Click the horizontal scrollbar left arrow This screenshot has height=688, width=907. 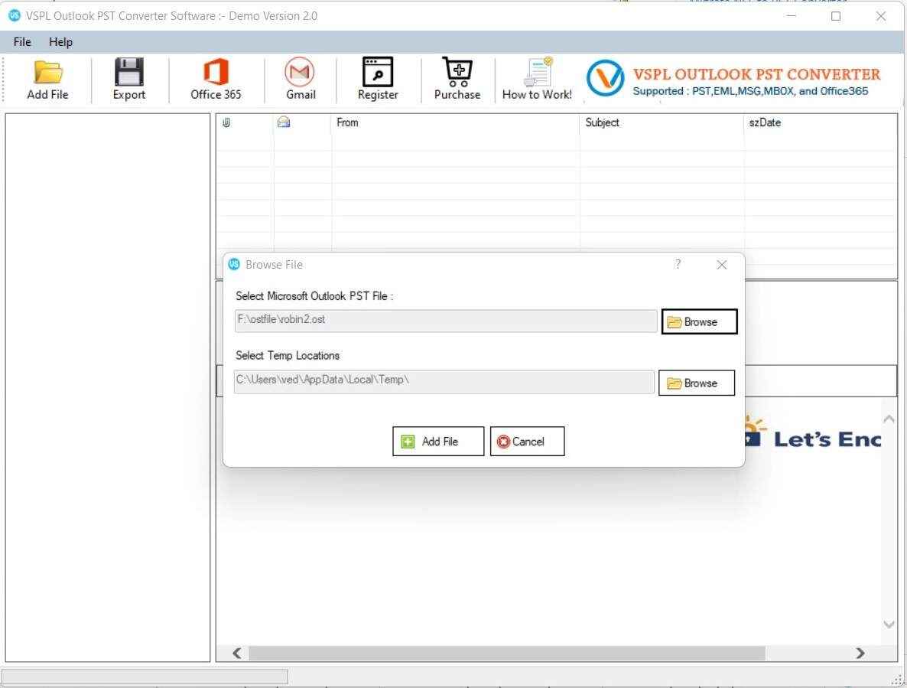click(x=236, y=654)
